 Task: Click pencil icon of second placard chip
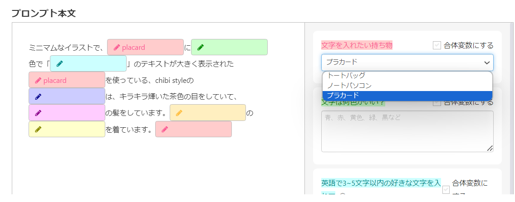(x=38, y=80)
